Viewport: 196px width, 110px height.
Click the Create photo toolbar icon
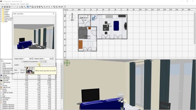point(59,7)
